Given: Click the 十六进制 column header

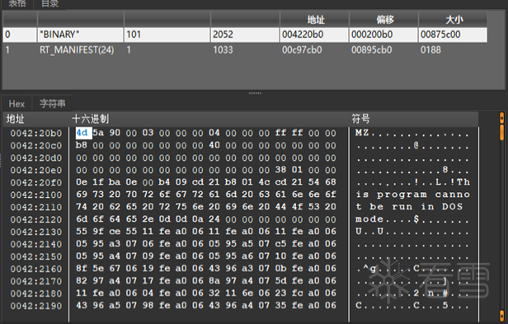Looking at the screenshot, I should (91, 119).
